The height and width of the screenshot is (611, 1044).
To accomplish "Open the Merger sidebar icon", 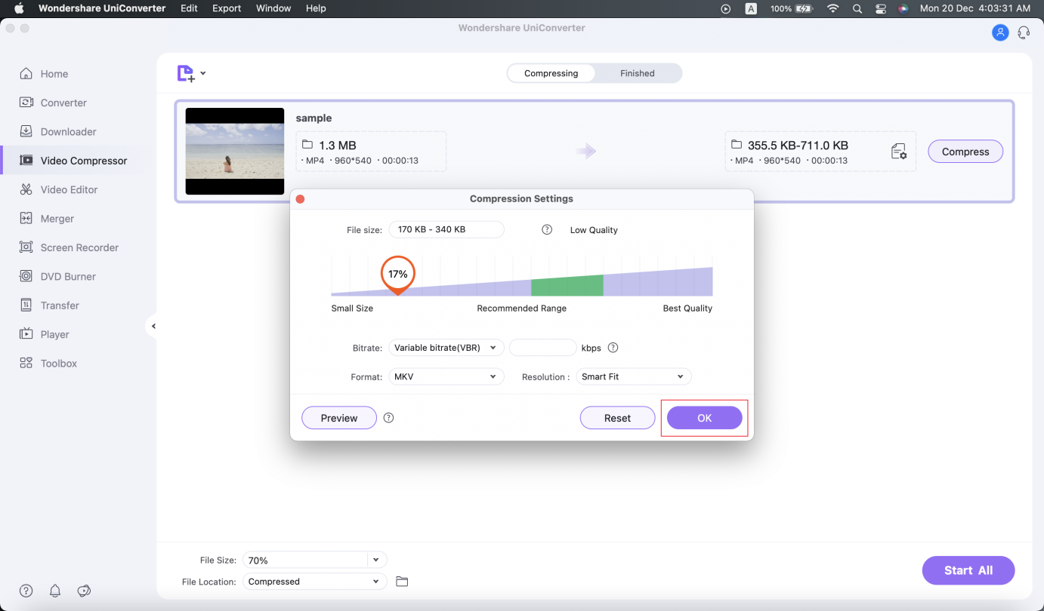I will tap(26, 219).
